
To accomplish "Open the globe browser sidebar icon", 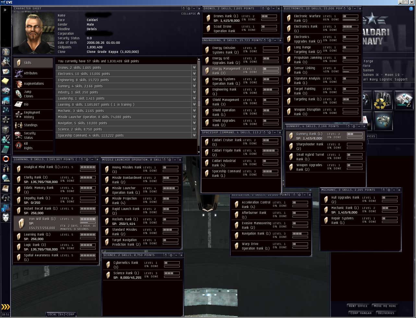I will pos(6,178).
